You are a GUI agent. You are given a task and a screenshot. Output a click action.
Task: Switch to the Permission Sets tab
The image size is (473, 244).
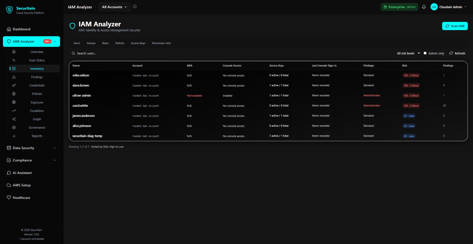point(161,43)
